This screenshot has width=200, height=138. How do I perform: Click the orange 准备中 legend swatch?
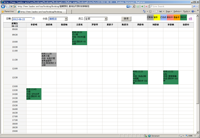tap(176, 17)
